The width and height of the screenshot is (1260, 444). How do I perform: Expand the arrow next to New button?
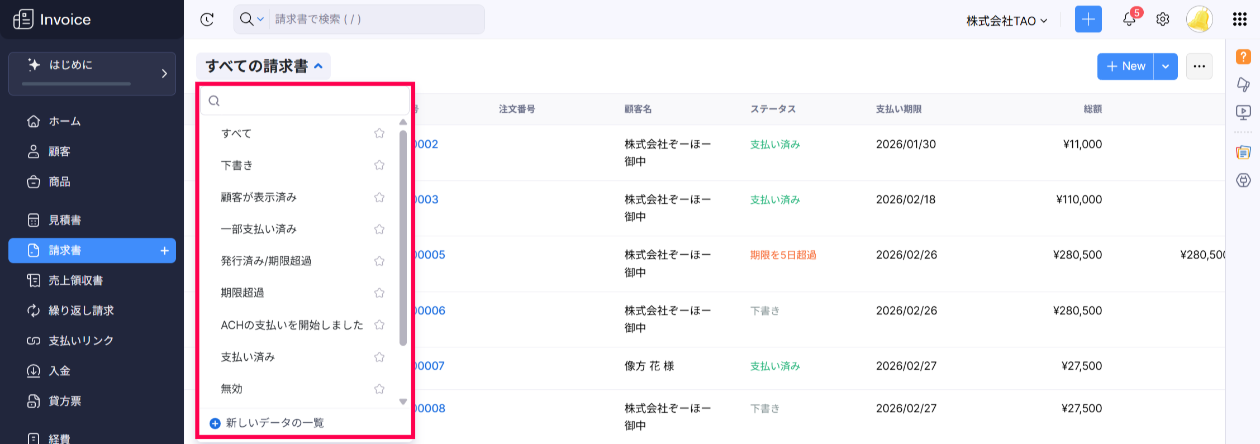pyautogui.click(x=1166, y=66)
